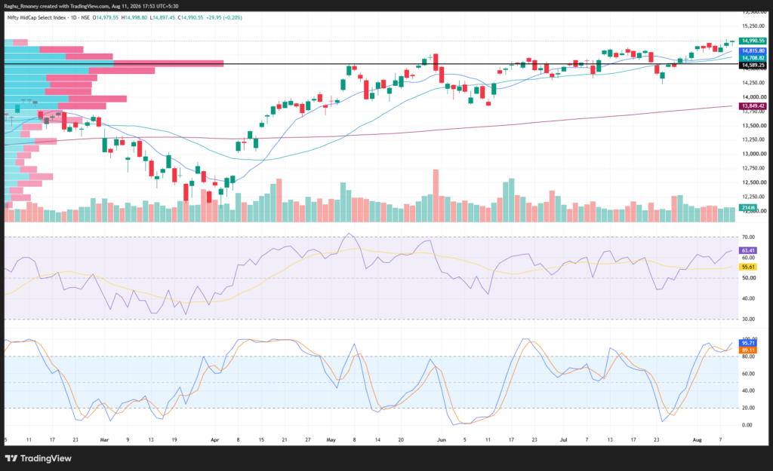
Task: Click the Mar date label on time axis
Action: click(x=104, y=440)
